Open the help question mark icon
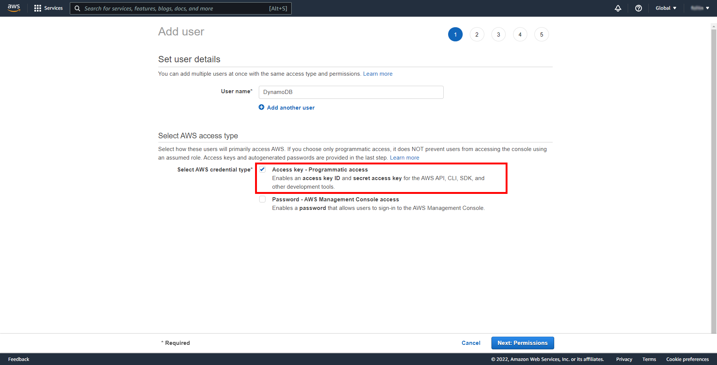The height and width of the screenshot is (365, 717). click(x=639, y=8)
